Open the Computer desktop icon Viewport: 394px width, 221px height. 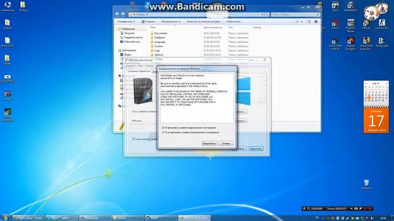[7, 7]
